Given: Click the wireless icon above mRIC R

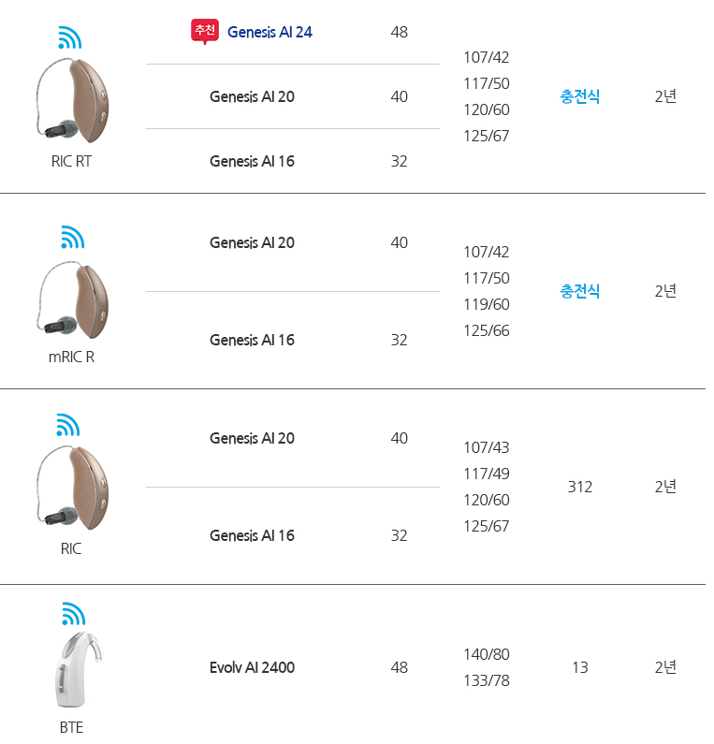Looking at the screenshot, I should coord(72,238).
